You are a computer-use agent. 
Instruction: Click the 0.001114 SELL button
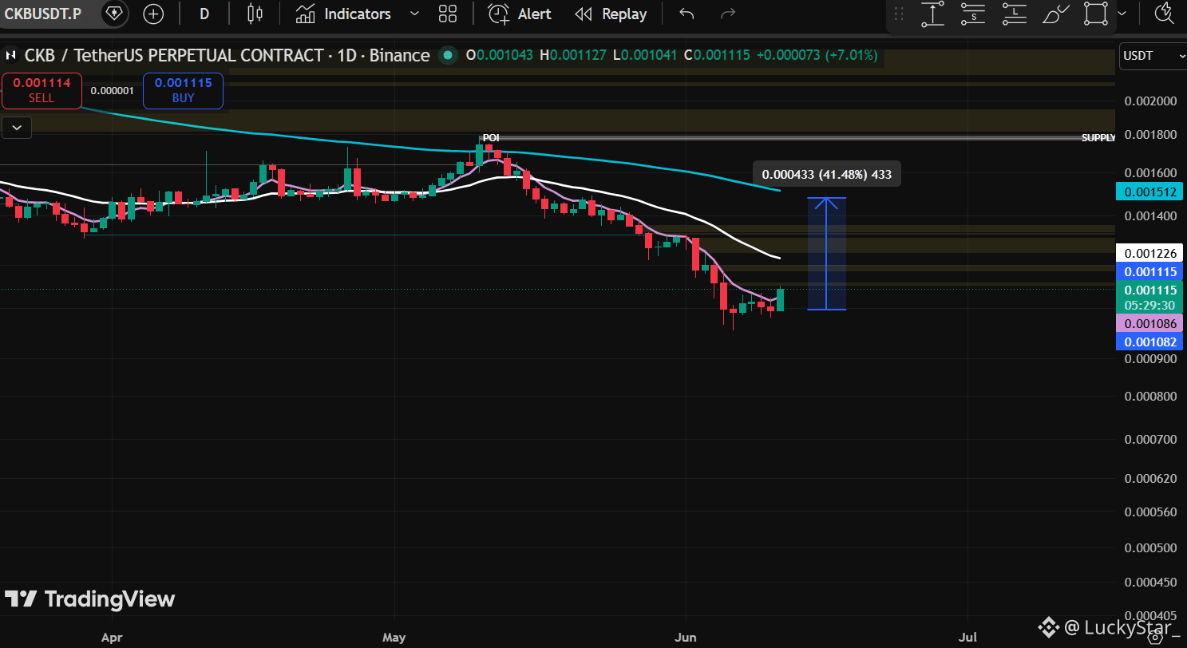(42, 90)
